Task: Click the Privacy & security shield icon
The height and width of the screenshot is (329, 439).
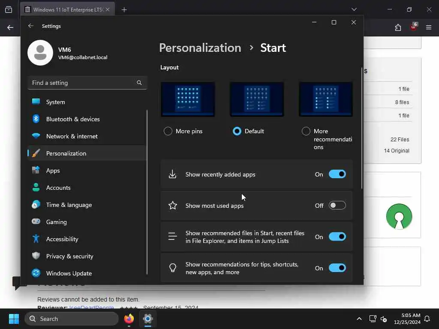Action: [36, 256]
